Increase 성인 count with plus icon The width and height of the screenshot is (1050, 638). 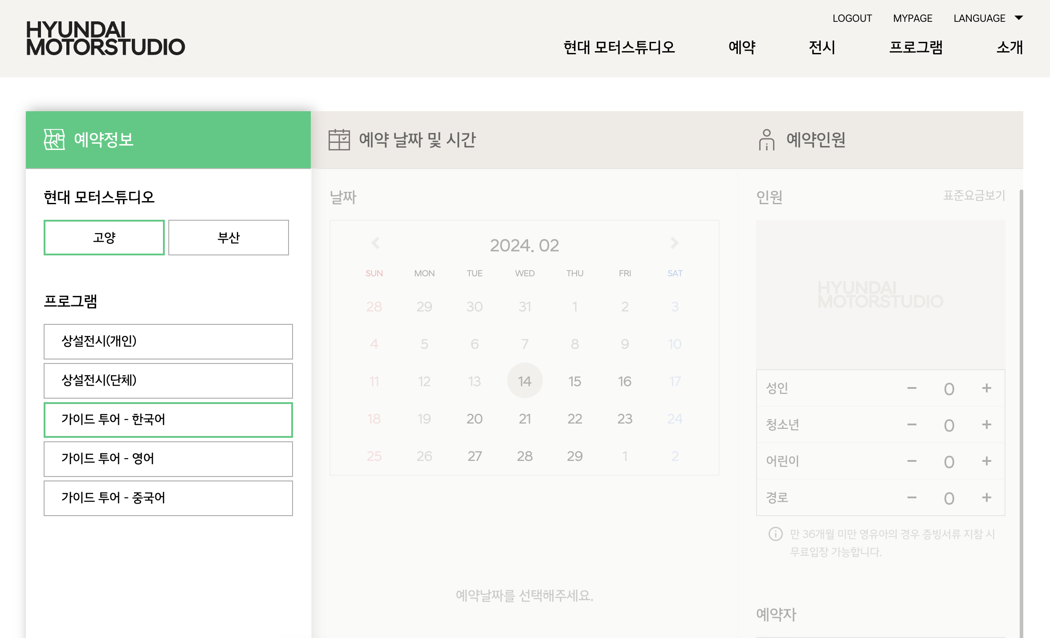(x=986, y=388)
